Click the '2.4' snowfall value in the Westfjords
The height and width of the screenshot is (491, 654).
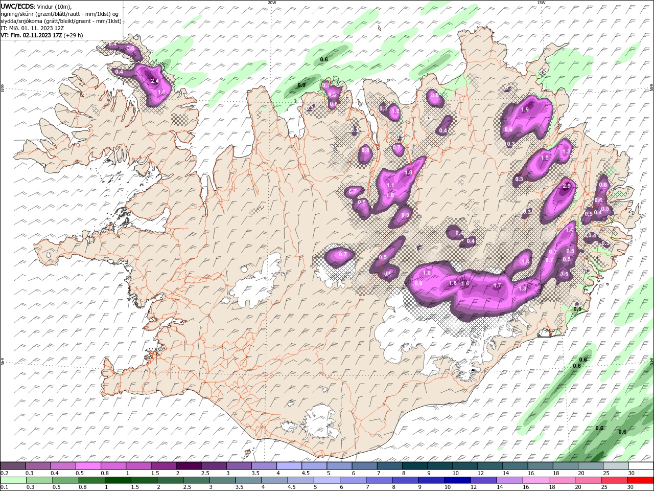click(x=155, y=81)
